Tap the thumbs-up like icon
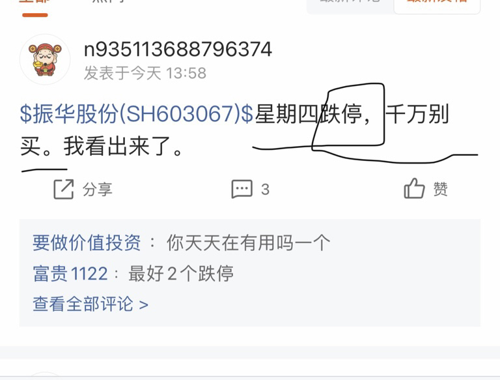The height and width of the screenshot is (380, 500). click(414, 188)
